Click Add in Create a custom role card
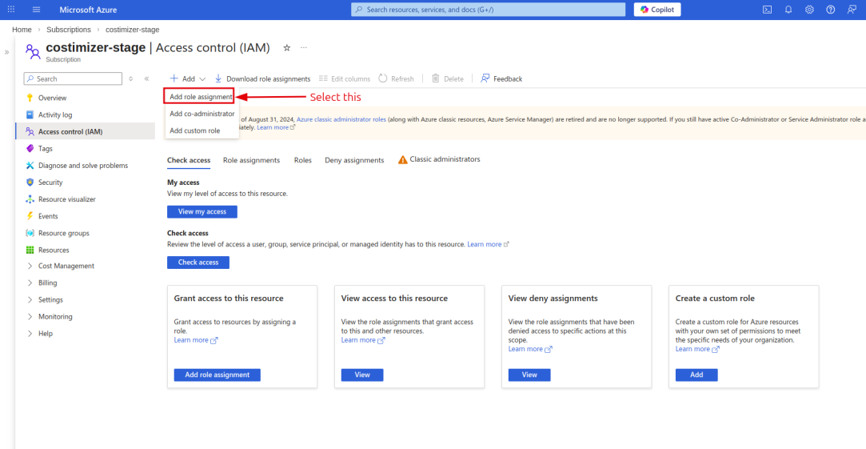Image resolution: width=866 pixels, height=449 pixels. 696,375
